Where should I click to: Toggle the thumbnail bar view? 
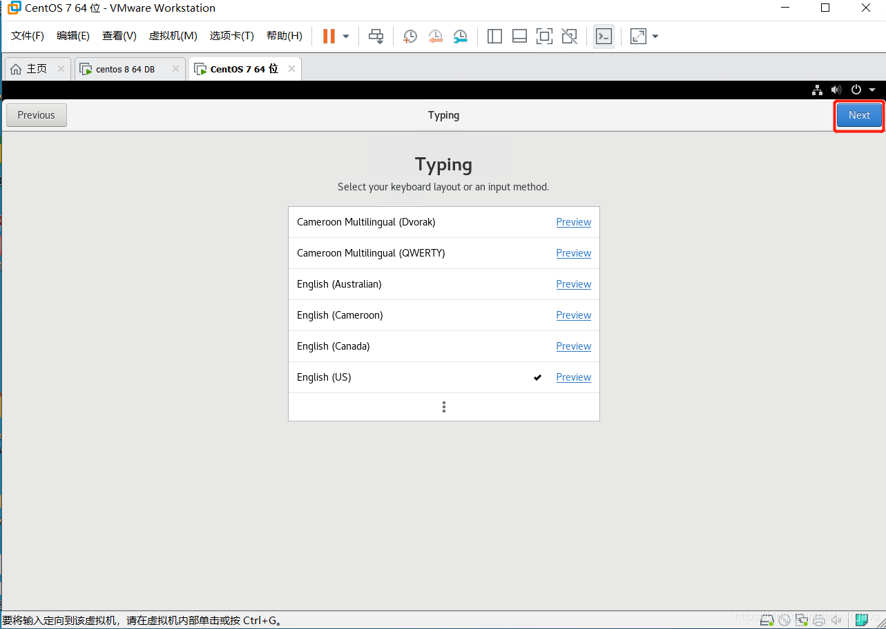(x=519, y=37)
